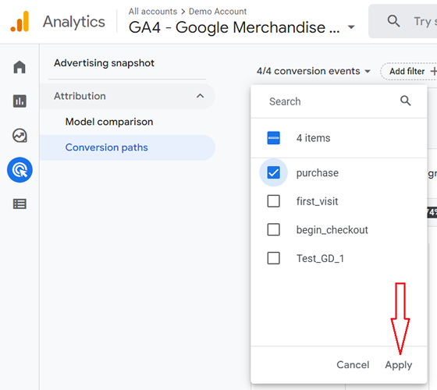Click the Cancel button

click(x=353, y=365)
